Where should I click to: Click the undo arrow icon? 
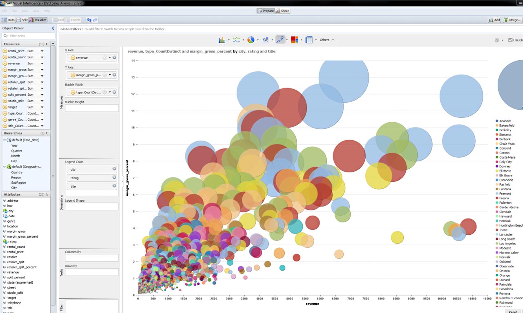tap(89, 20)
